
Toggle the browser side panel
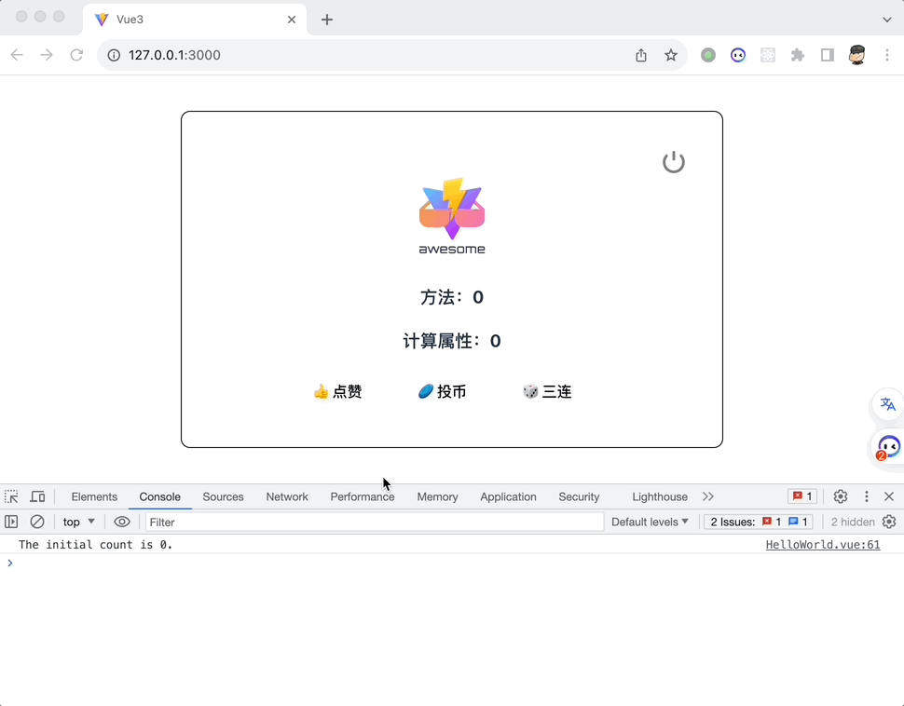point(828,55)
